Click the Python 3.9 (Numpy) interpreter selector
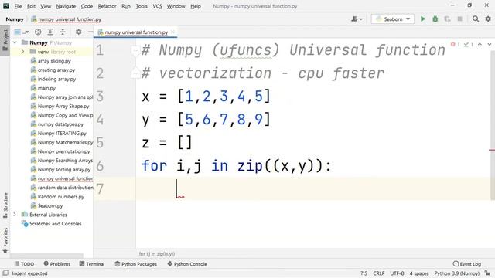The height and width of the screenshot is (278, 495). point(456,273)
